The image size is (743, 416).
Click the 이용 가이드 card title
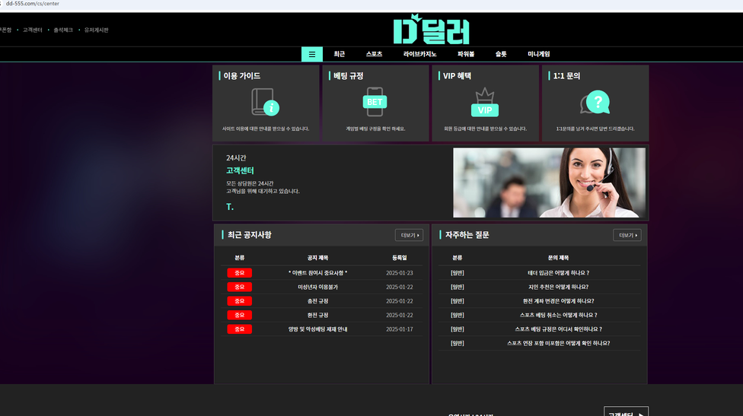click(x=241, y=76)
